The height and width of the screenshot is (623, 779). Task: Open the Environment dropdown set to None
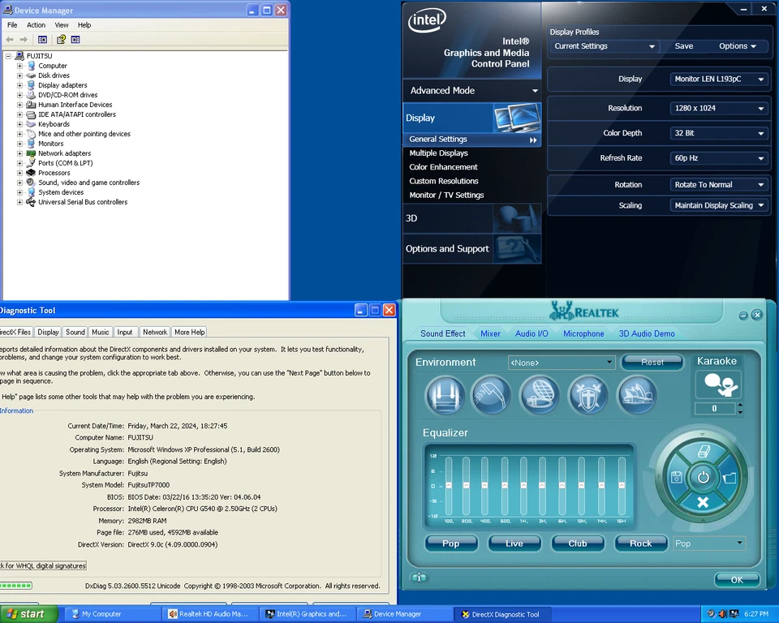point(561,363)
